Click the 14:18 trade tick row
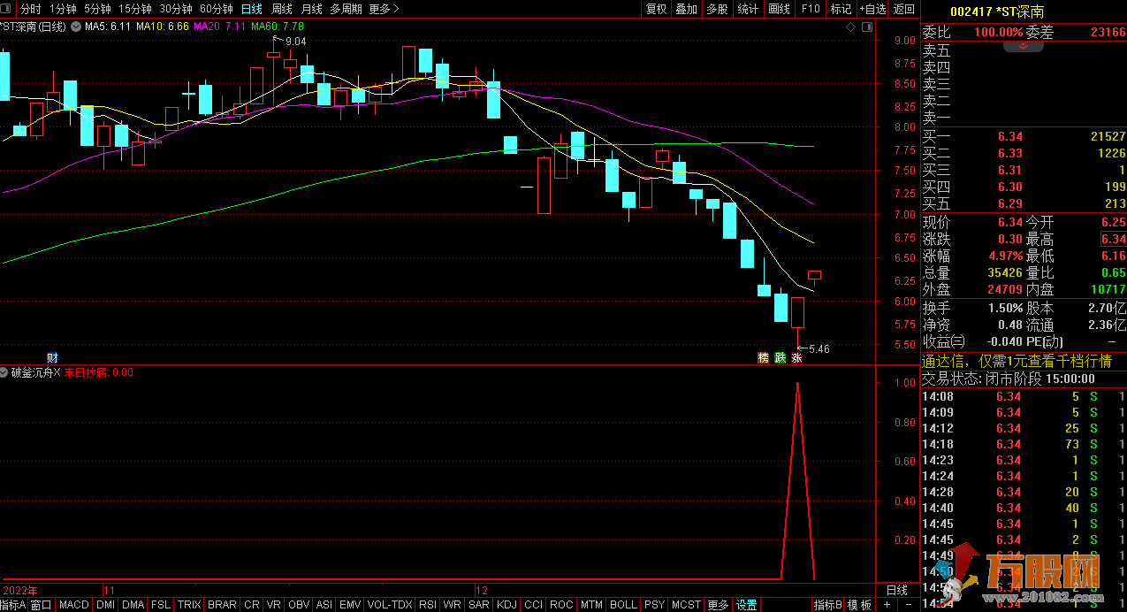Screen dimensions: 1127x612 click(1024, 444)
